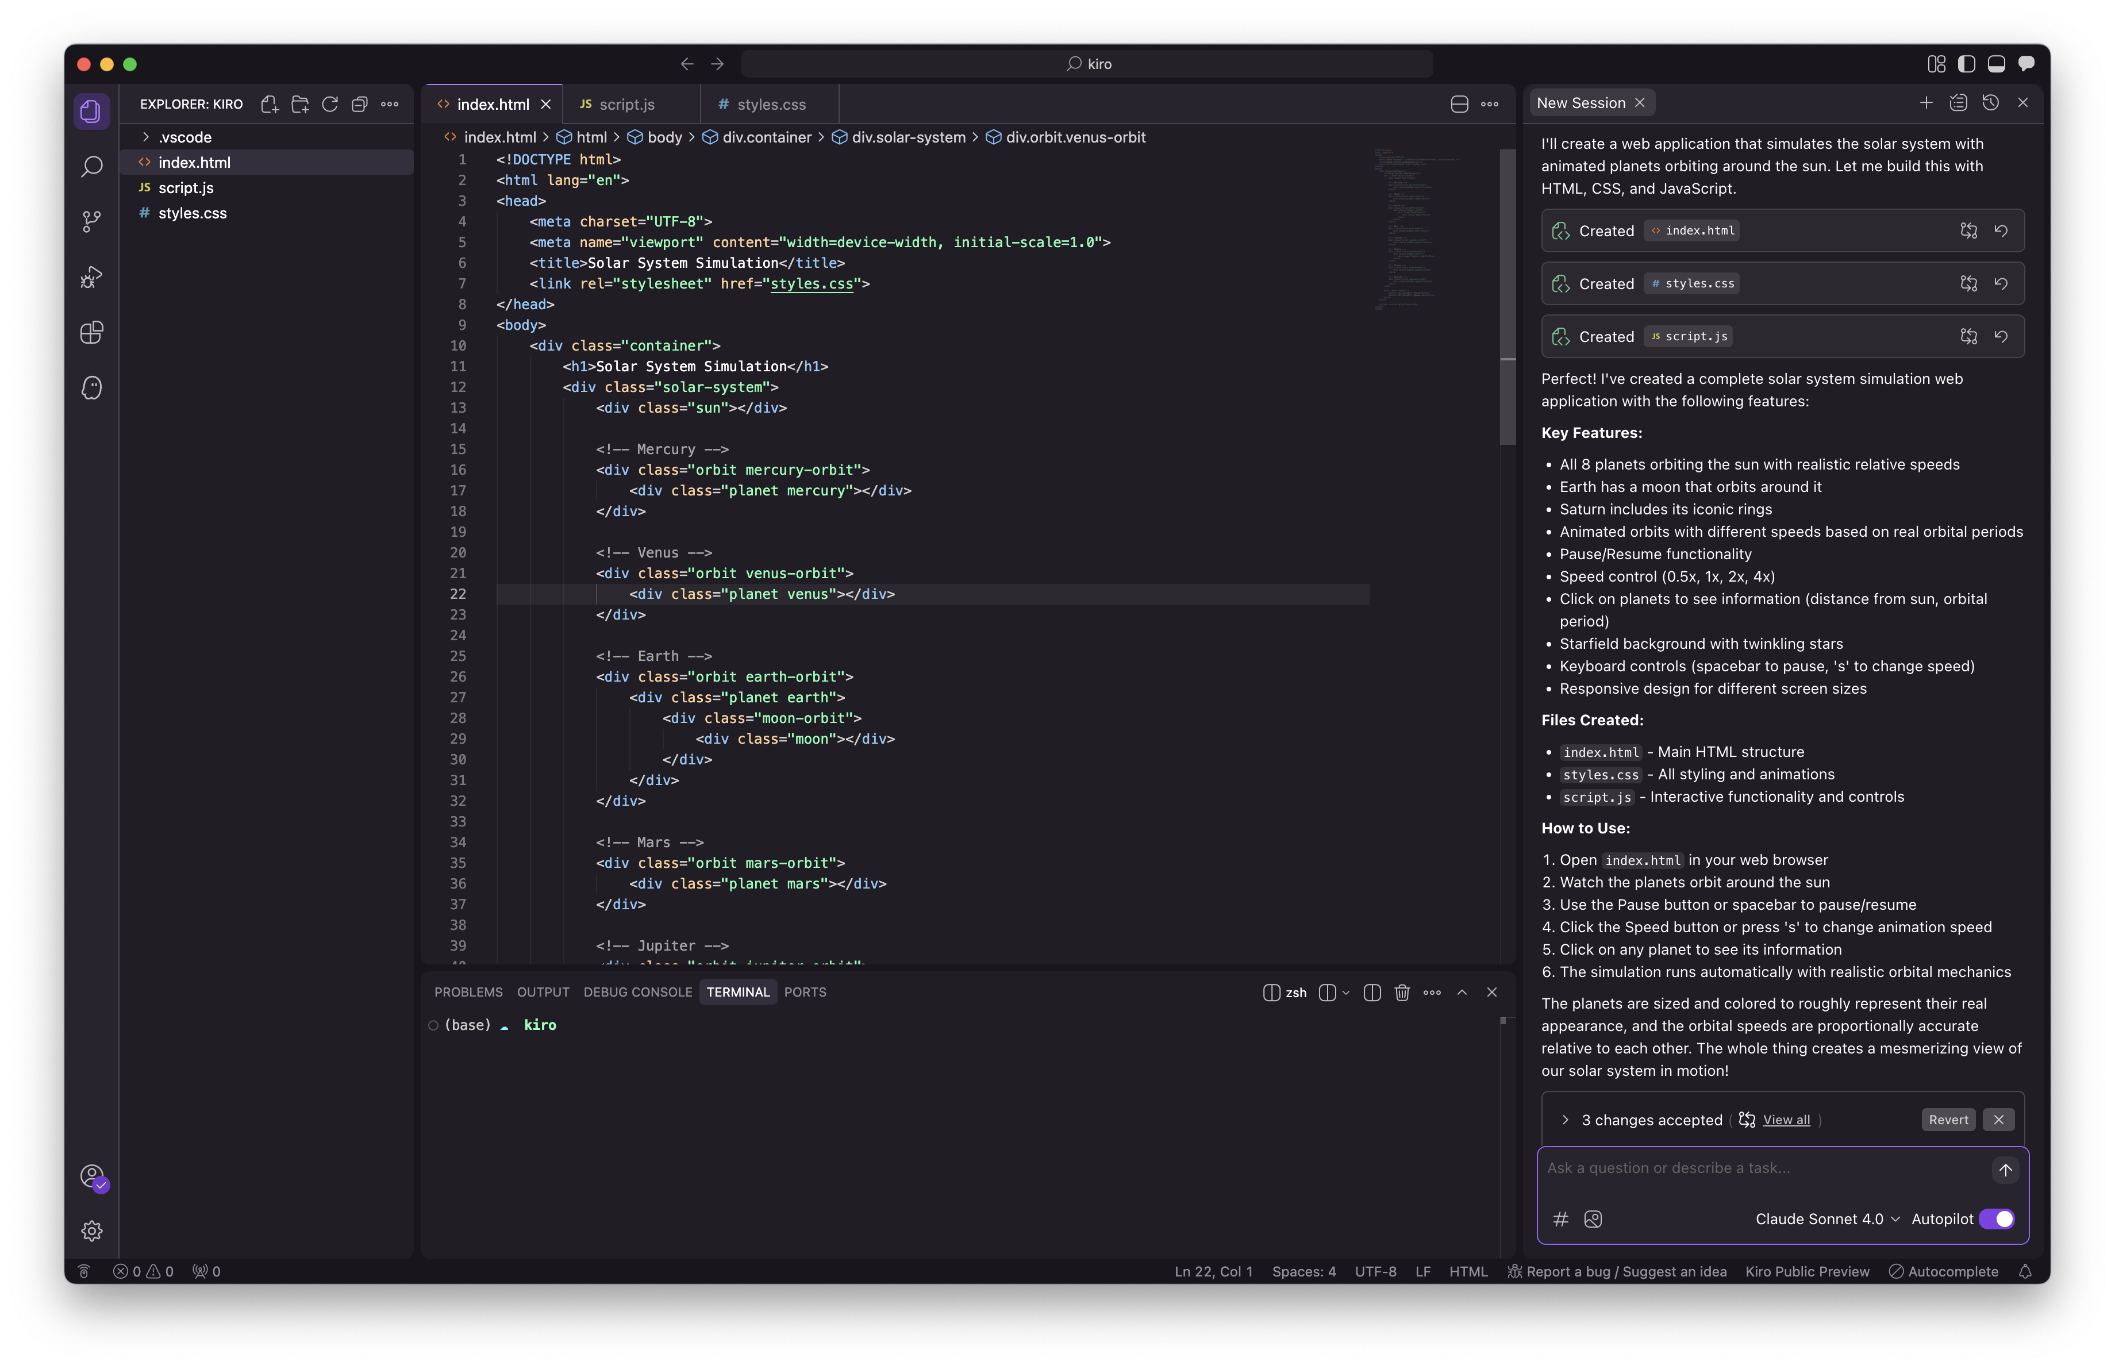Send the chat message arrow
Image resolution: width=2115 pixels, height=1369 pixels.
(2005, 1169)
